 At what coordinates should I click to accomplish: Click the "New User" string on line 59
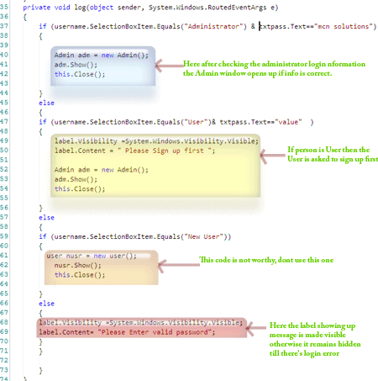point(206,237)
